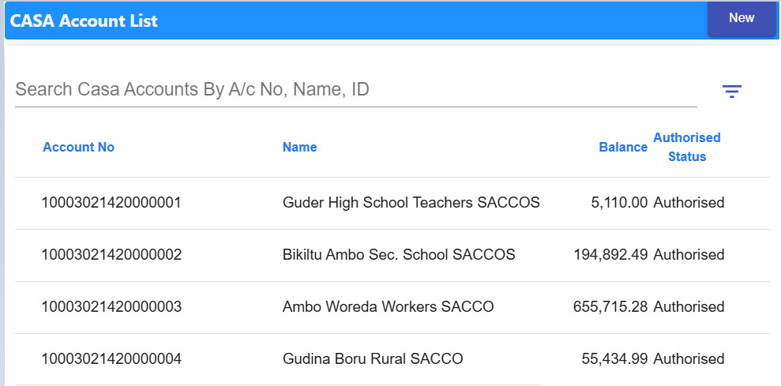Image resolution: width=781 pixels, height=386 pixels.
Task: Click the CASA Account List title
Action: (x=84, y=21)
